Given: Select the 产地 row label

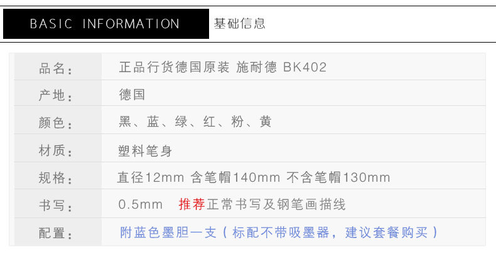Looking at the screenshot, I should tap(57, 96).
